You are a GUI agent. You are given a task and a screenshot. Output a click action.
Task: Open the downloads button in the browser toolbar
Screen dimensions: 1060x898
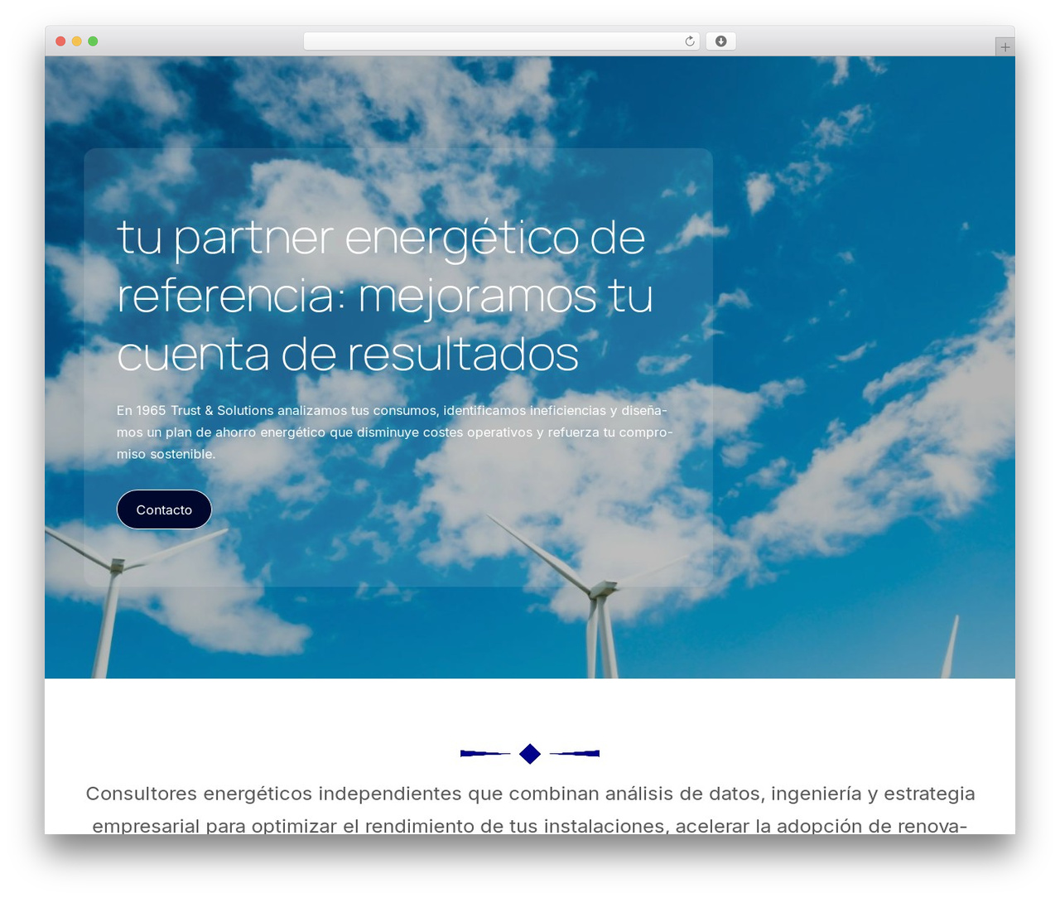[720, 41]
